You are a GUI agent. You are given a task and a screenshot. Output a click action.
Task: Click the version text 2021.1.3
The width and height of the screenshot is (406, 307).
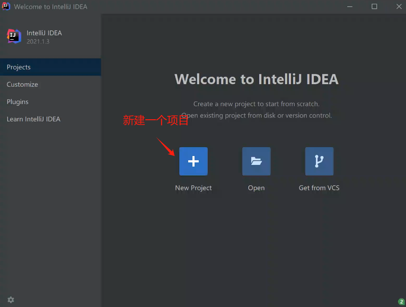pos(38,41)
